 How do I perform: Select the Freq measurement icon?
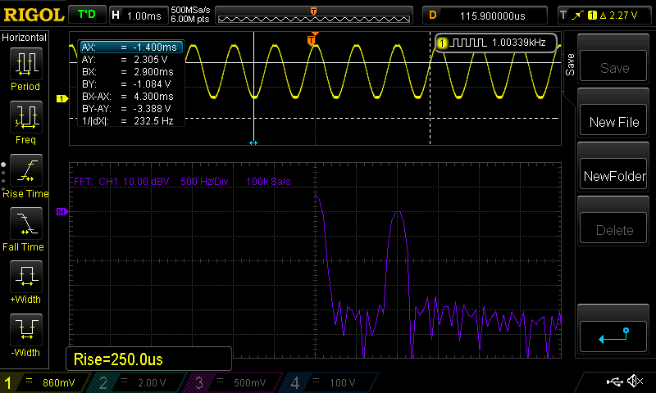[x=25, y=117]
